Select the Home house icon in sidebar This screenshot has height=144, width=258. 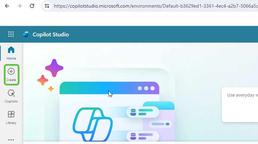[11, 50]
